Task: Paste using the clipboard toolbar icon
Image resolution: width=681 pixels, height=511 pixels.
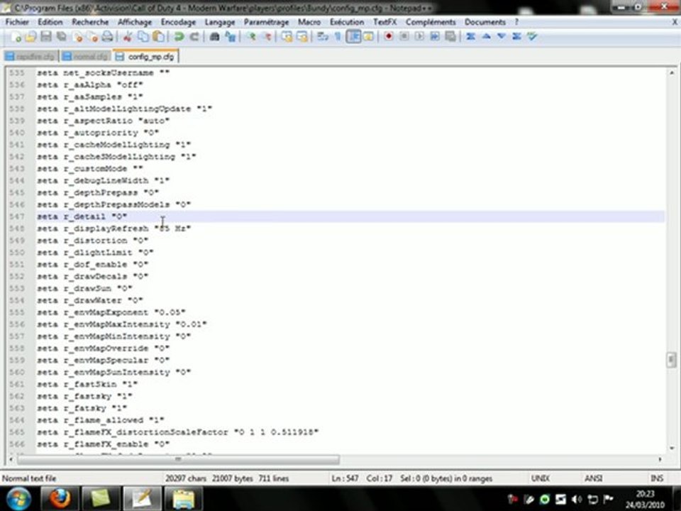Action: click(x=158, y=37)
